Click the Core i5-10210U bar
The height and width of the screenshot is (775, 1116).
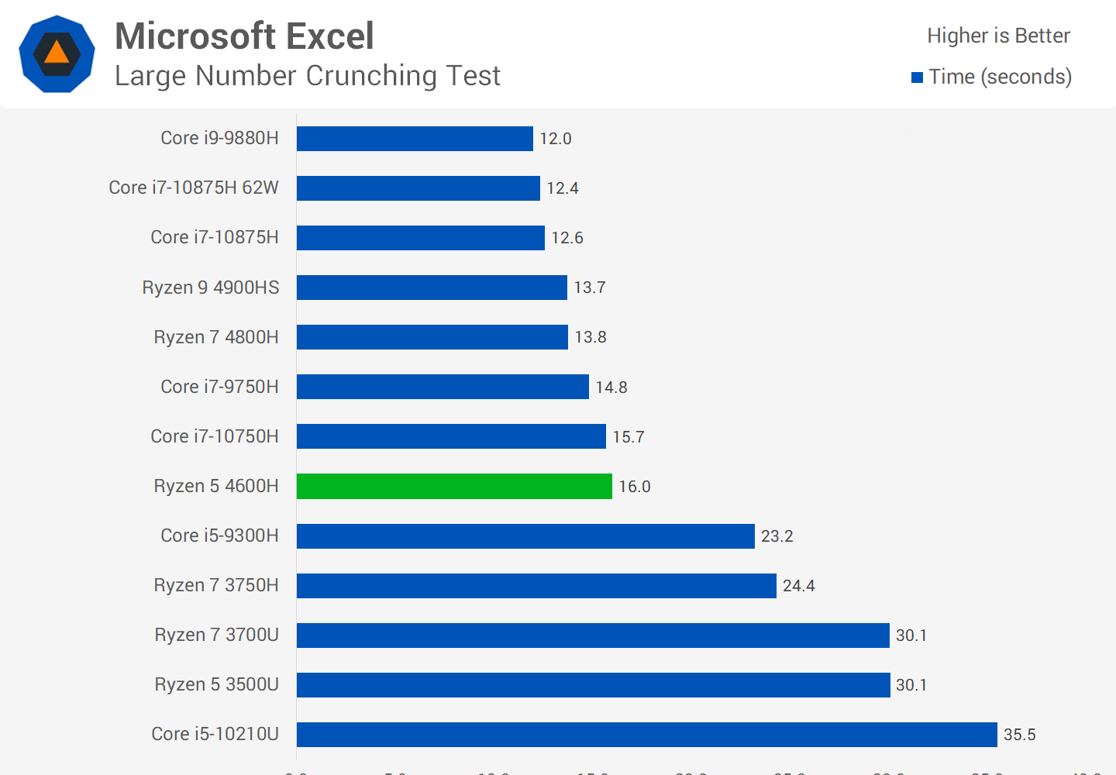(646, 735)
